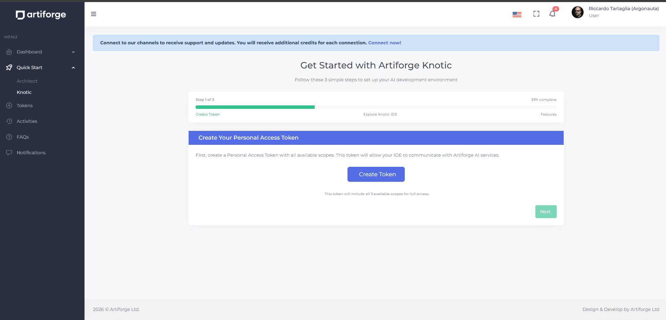Viewport: 666px width, 320px height.
Task: Click the green step progress bar
Action: coord(255,107)
